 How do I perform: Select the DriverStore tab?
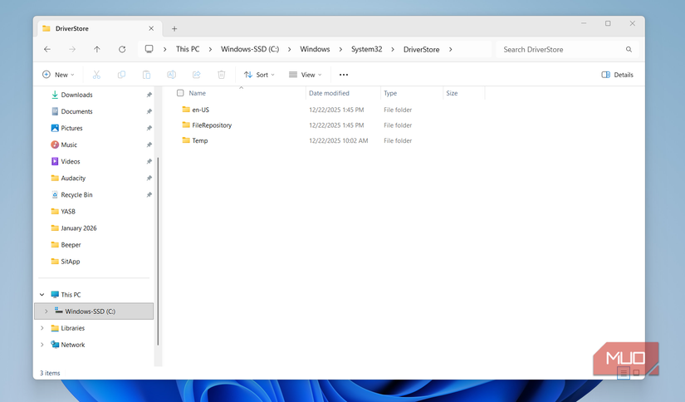(x=91, y=28)
